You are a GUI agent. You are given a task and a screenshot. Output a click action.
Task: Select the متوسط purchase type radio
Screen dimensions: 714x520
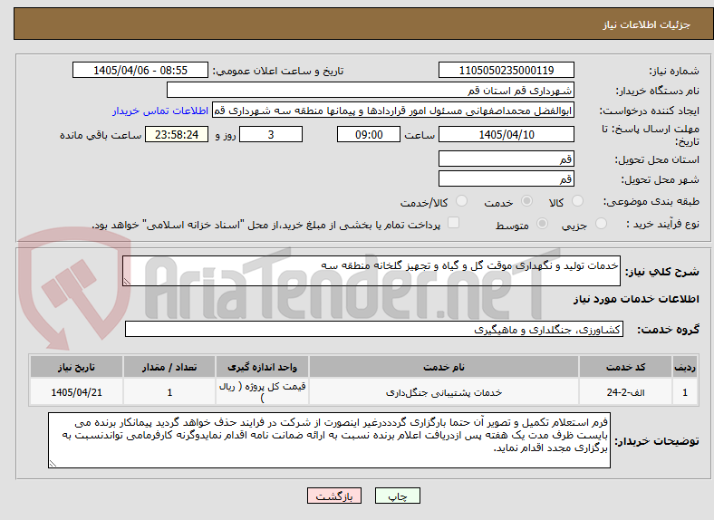tap(542, 223)
